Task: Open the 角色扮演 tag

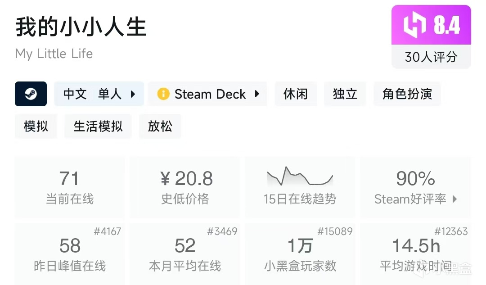Action: [407, 94]
